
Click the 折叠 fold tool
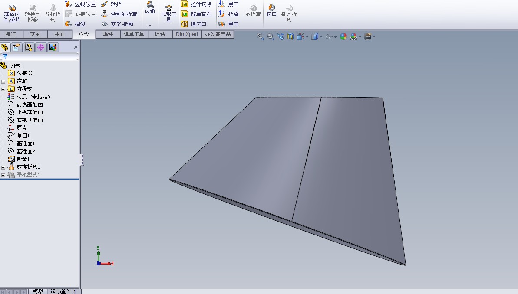pos(229,14)
